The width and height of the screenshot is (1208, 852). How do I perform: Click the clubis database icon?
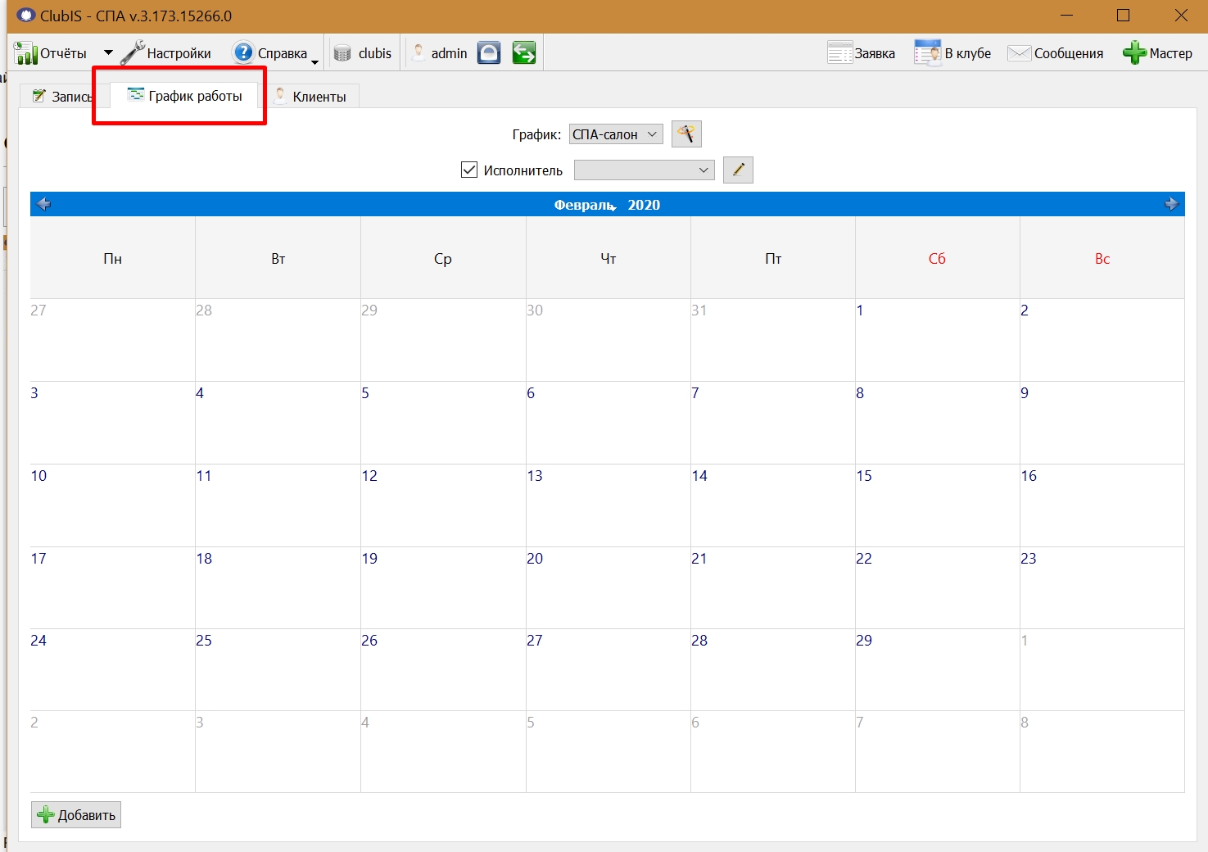(x=342, y=53)
